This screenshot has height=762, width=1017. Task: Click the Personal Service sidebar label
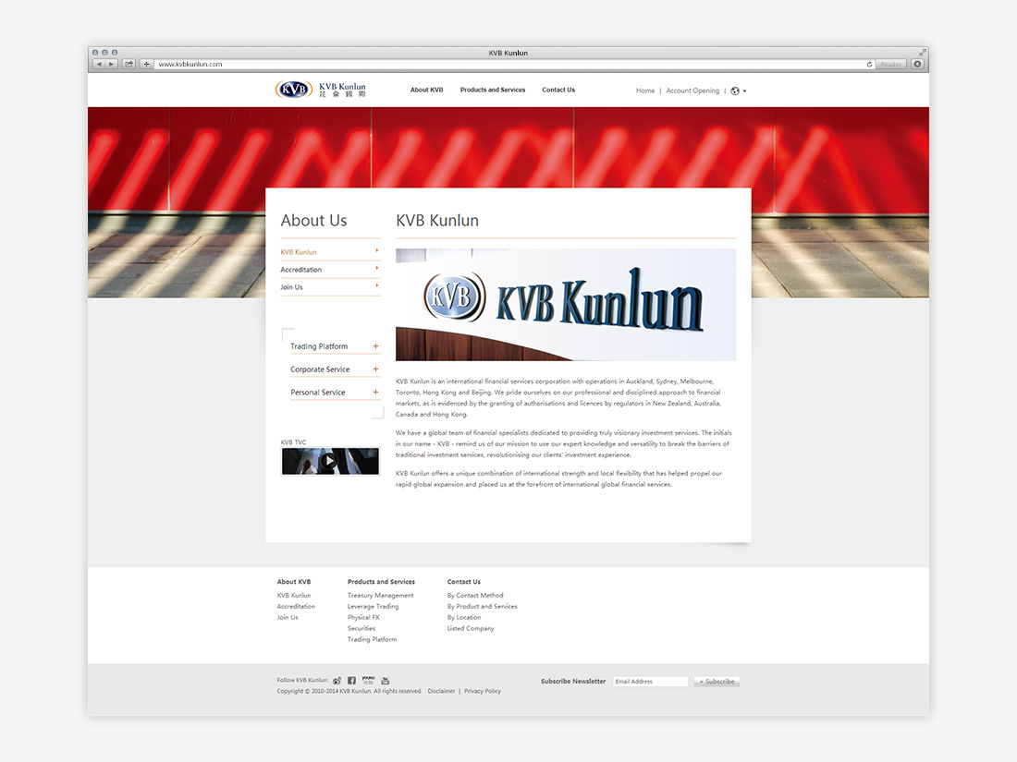point(318,393)
